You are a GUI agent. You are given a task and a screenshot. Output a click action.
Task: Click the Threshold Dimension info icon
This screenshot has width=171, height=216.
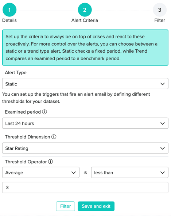[x=54, y=137]
